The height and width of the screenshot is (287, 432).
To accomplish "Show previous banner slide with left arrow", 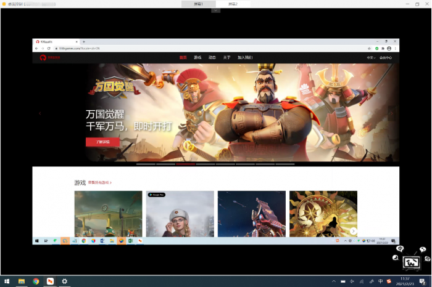I will click(x=40, y=113).
